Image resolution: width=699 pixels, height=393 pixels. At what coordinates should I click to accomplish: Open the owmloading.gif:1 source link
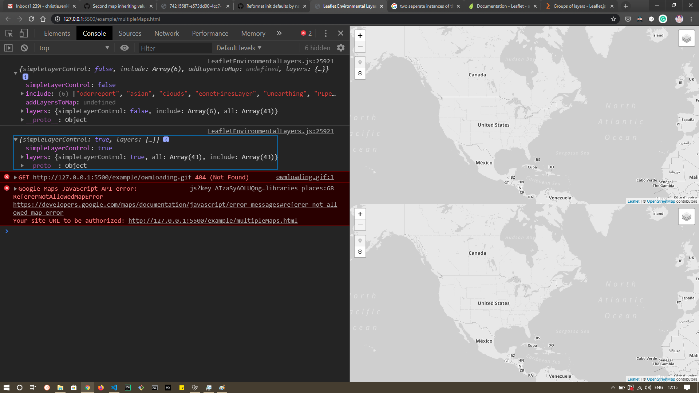point(304,177)
